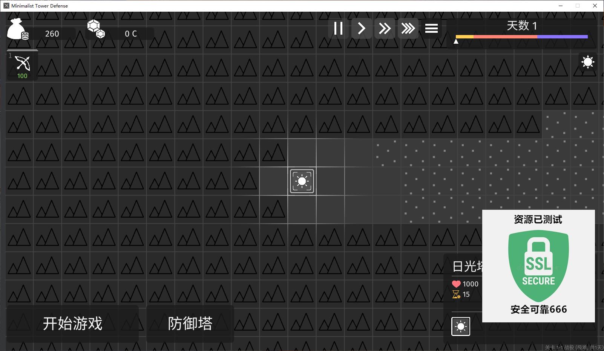Click the white triangle marker on day bar
The image size is (604, 351).
[456, 41]
